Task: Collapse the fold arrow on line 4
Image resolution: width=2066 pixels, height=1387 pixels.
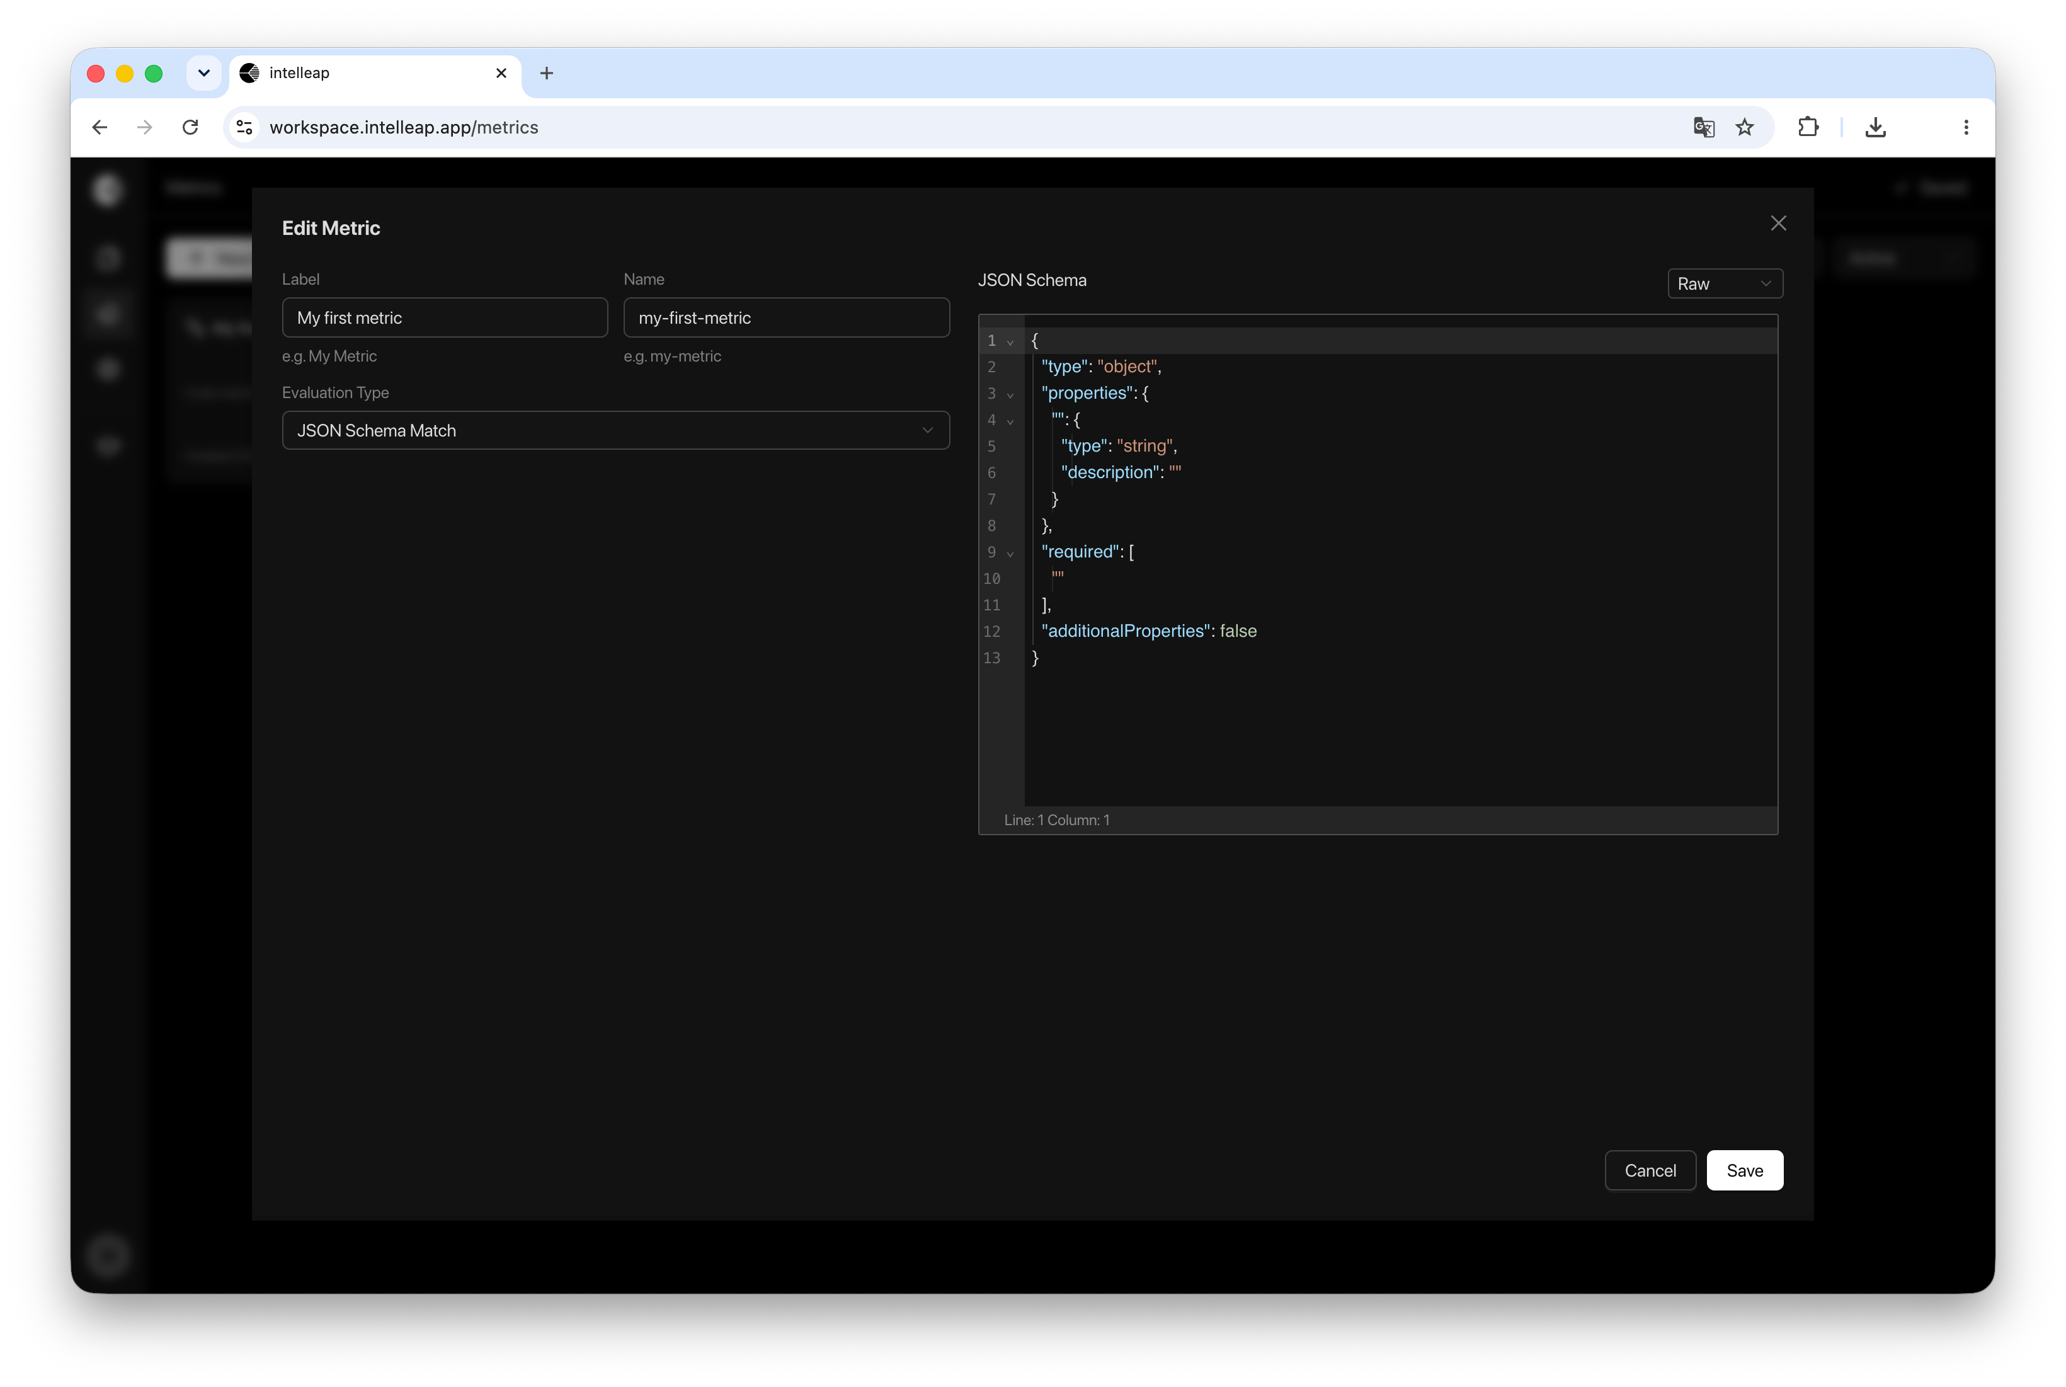Action: 1010,421
